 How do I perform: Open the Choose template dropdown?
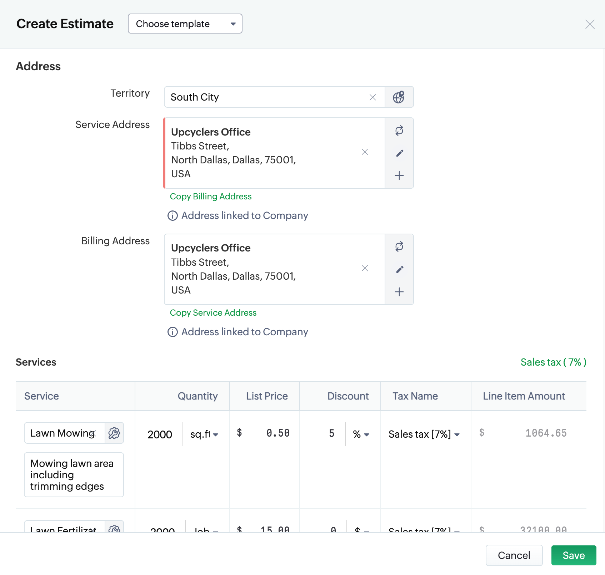pyautogui.click(x=185, y=24)
